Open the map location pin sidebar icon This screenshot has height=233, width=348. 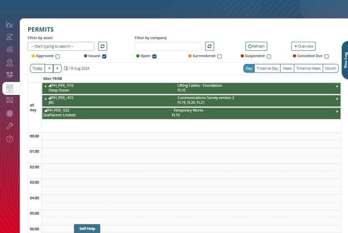(9, 63)
